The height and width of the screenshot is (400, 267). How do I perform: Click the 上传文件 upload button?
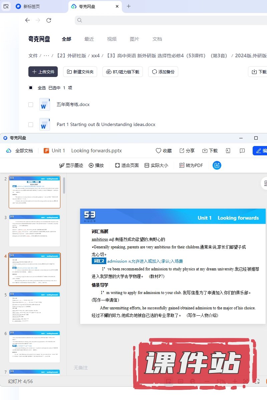click(43, 72)
